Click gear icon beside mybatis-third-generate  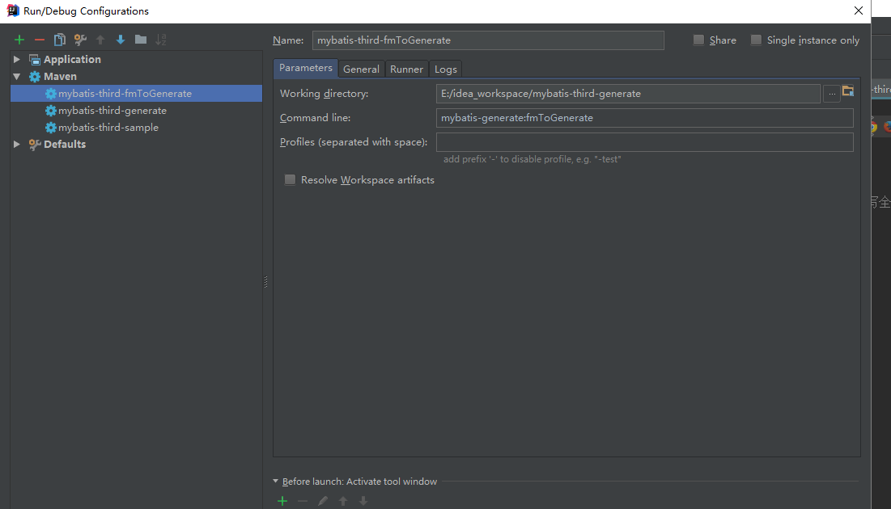[50, 111]
